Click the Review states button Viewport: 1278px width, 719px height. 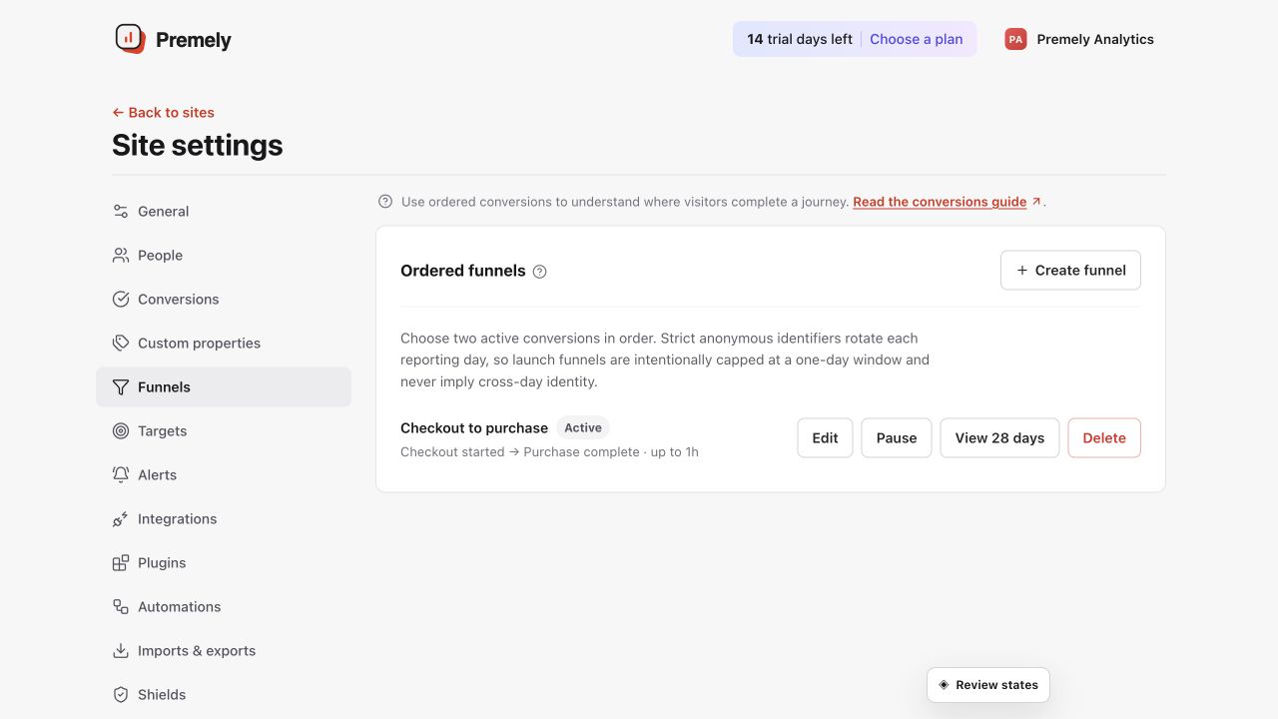988,685
